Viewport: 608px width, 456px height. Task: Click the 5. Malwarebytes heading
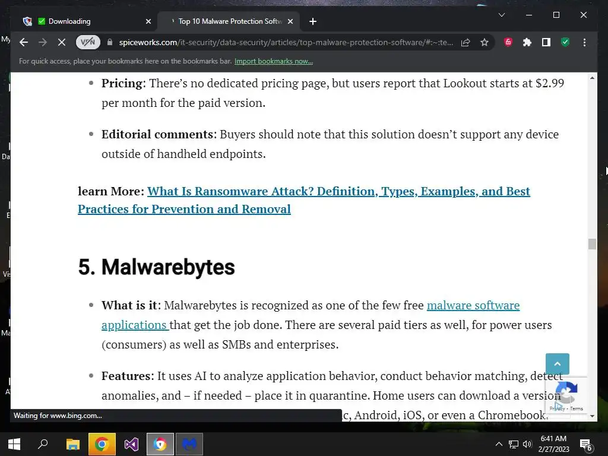[156, 267]
